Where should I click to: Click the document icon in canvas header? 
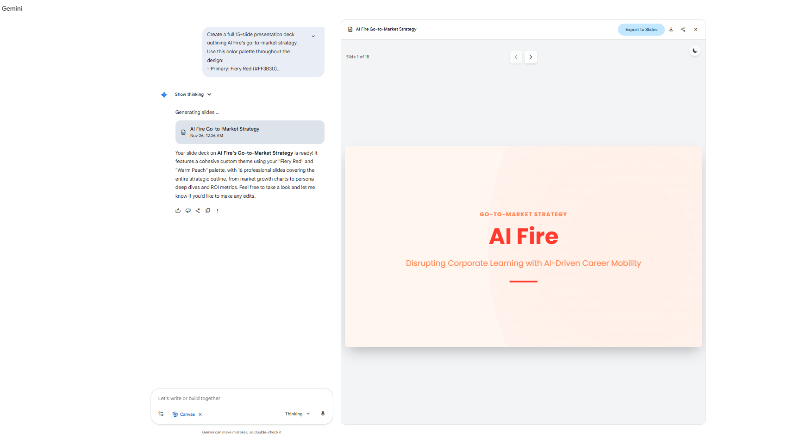350,29
